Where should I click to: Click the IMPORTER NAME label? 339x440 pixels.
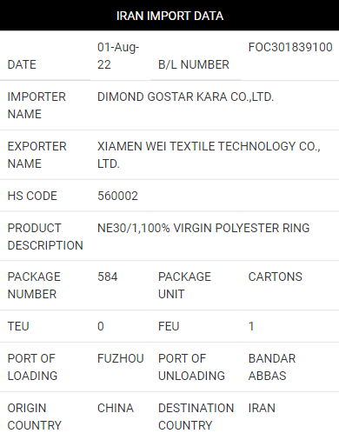click(x=37, y=105)
